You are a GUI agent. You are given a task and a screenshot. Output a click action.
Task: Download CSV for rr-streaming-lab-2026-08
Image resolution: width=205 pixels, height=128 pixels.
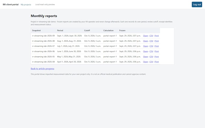[151, 41]
